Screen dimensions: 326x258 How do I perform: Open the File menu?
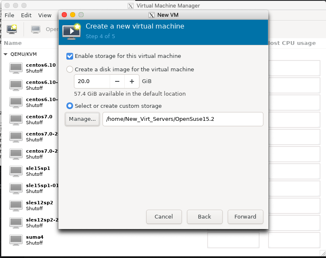pos(9,16)
